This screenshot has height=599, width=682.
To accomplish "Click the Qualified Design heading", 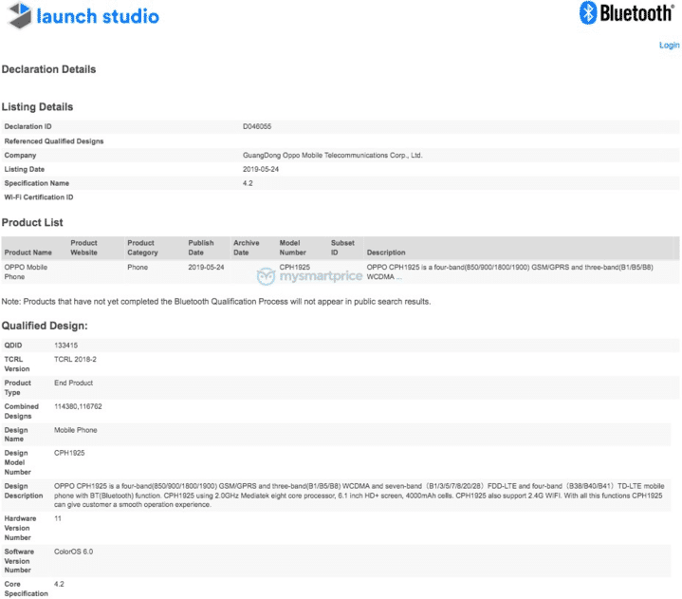I will click(45, 326).
